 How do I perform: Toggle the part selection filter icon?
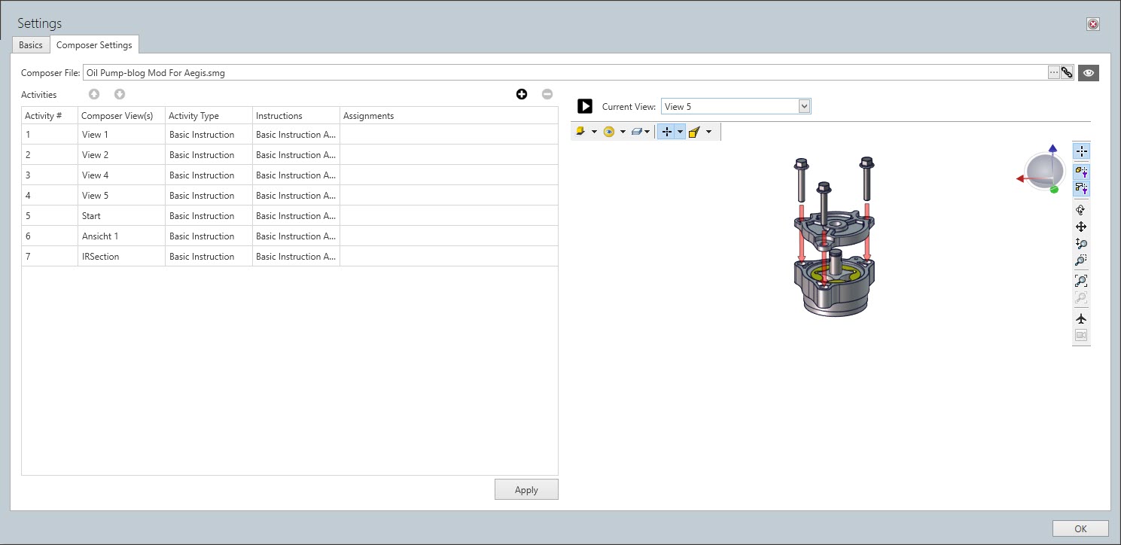pos(1081,171)
